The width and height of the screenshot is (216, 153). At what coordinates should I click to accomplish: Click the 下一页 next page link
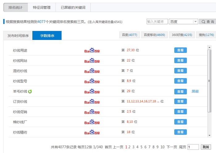click(x=172, y=147)
